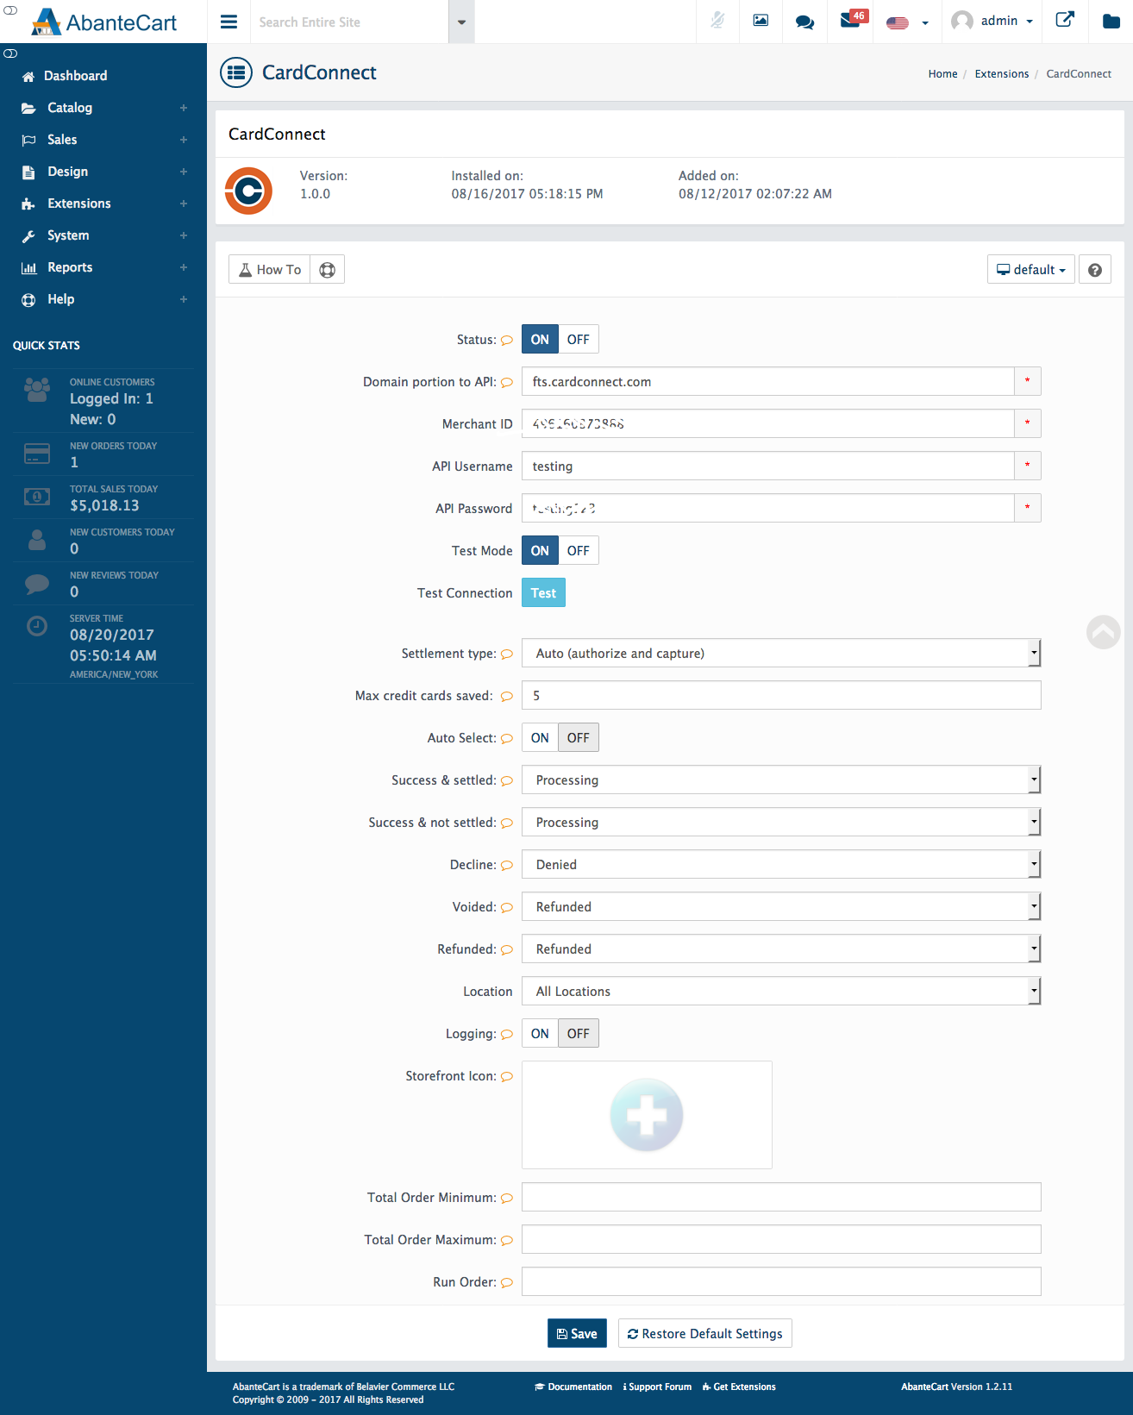
Task: Open the Refunded status dropdown
Action: pos(781,949)
